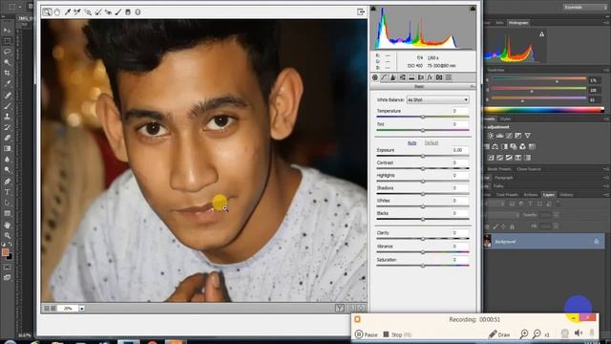The width and height of the screenshot is (611, 344).
Task: Select the Background layer row
Action: point(543,242)
